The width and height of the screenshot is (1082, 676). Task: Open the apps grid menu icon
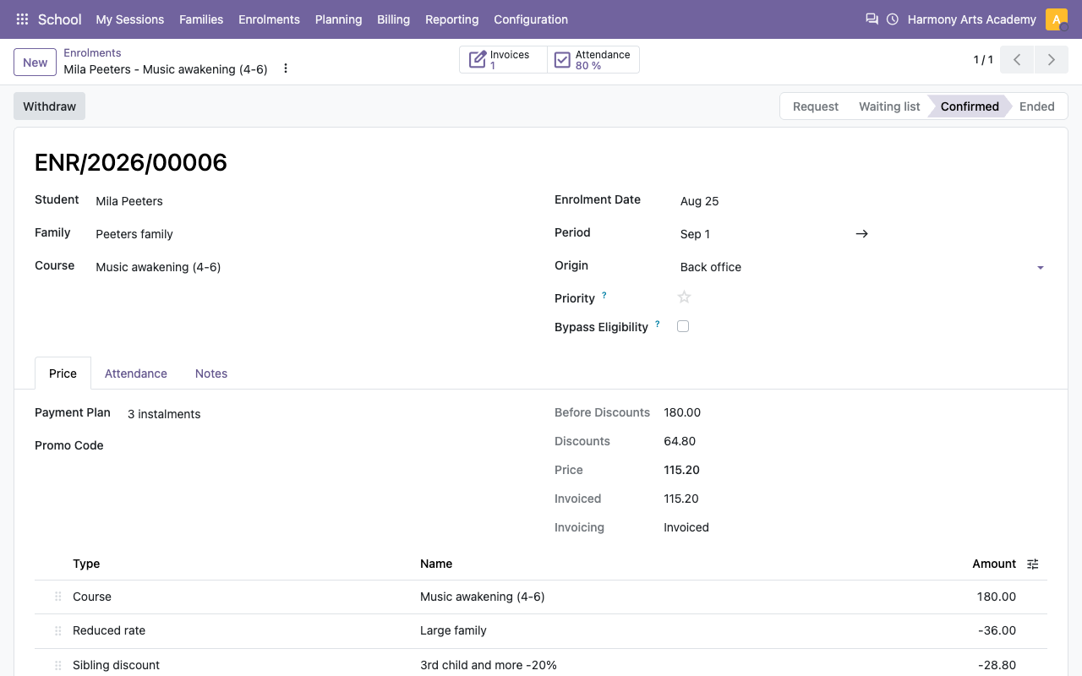(22, 19)
